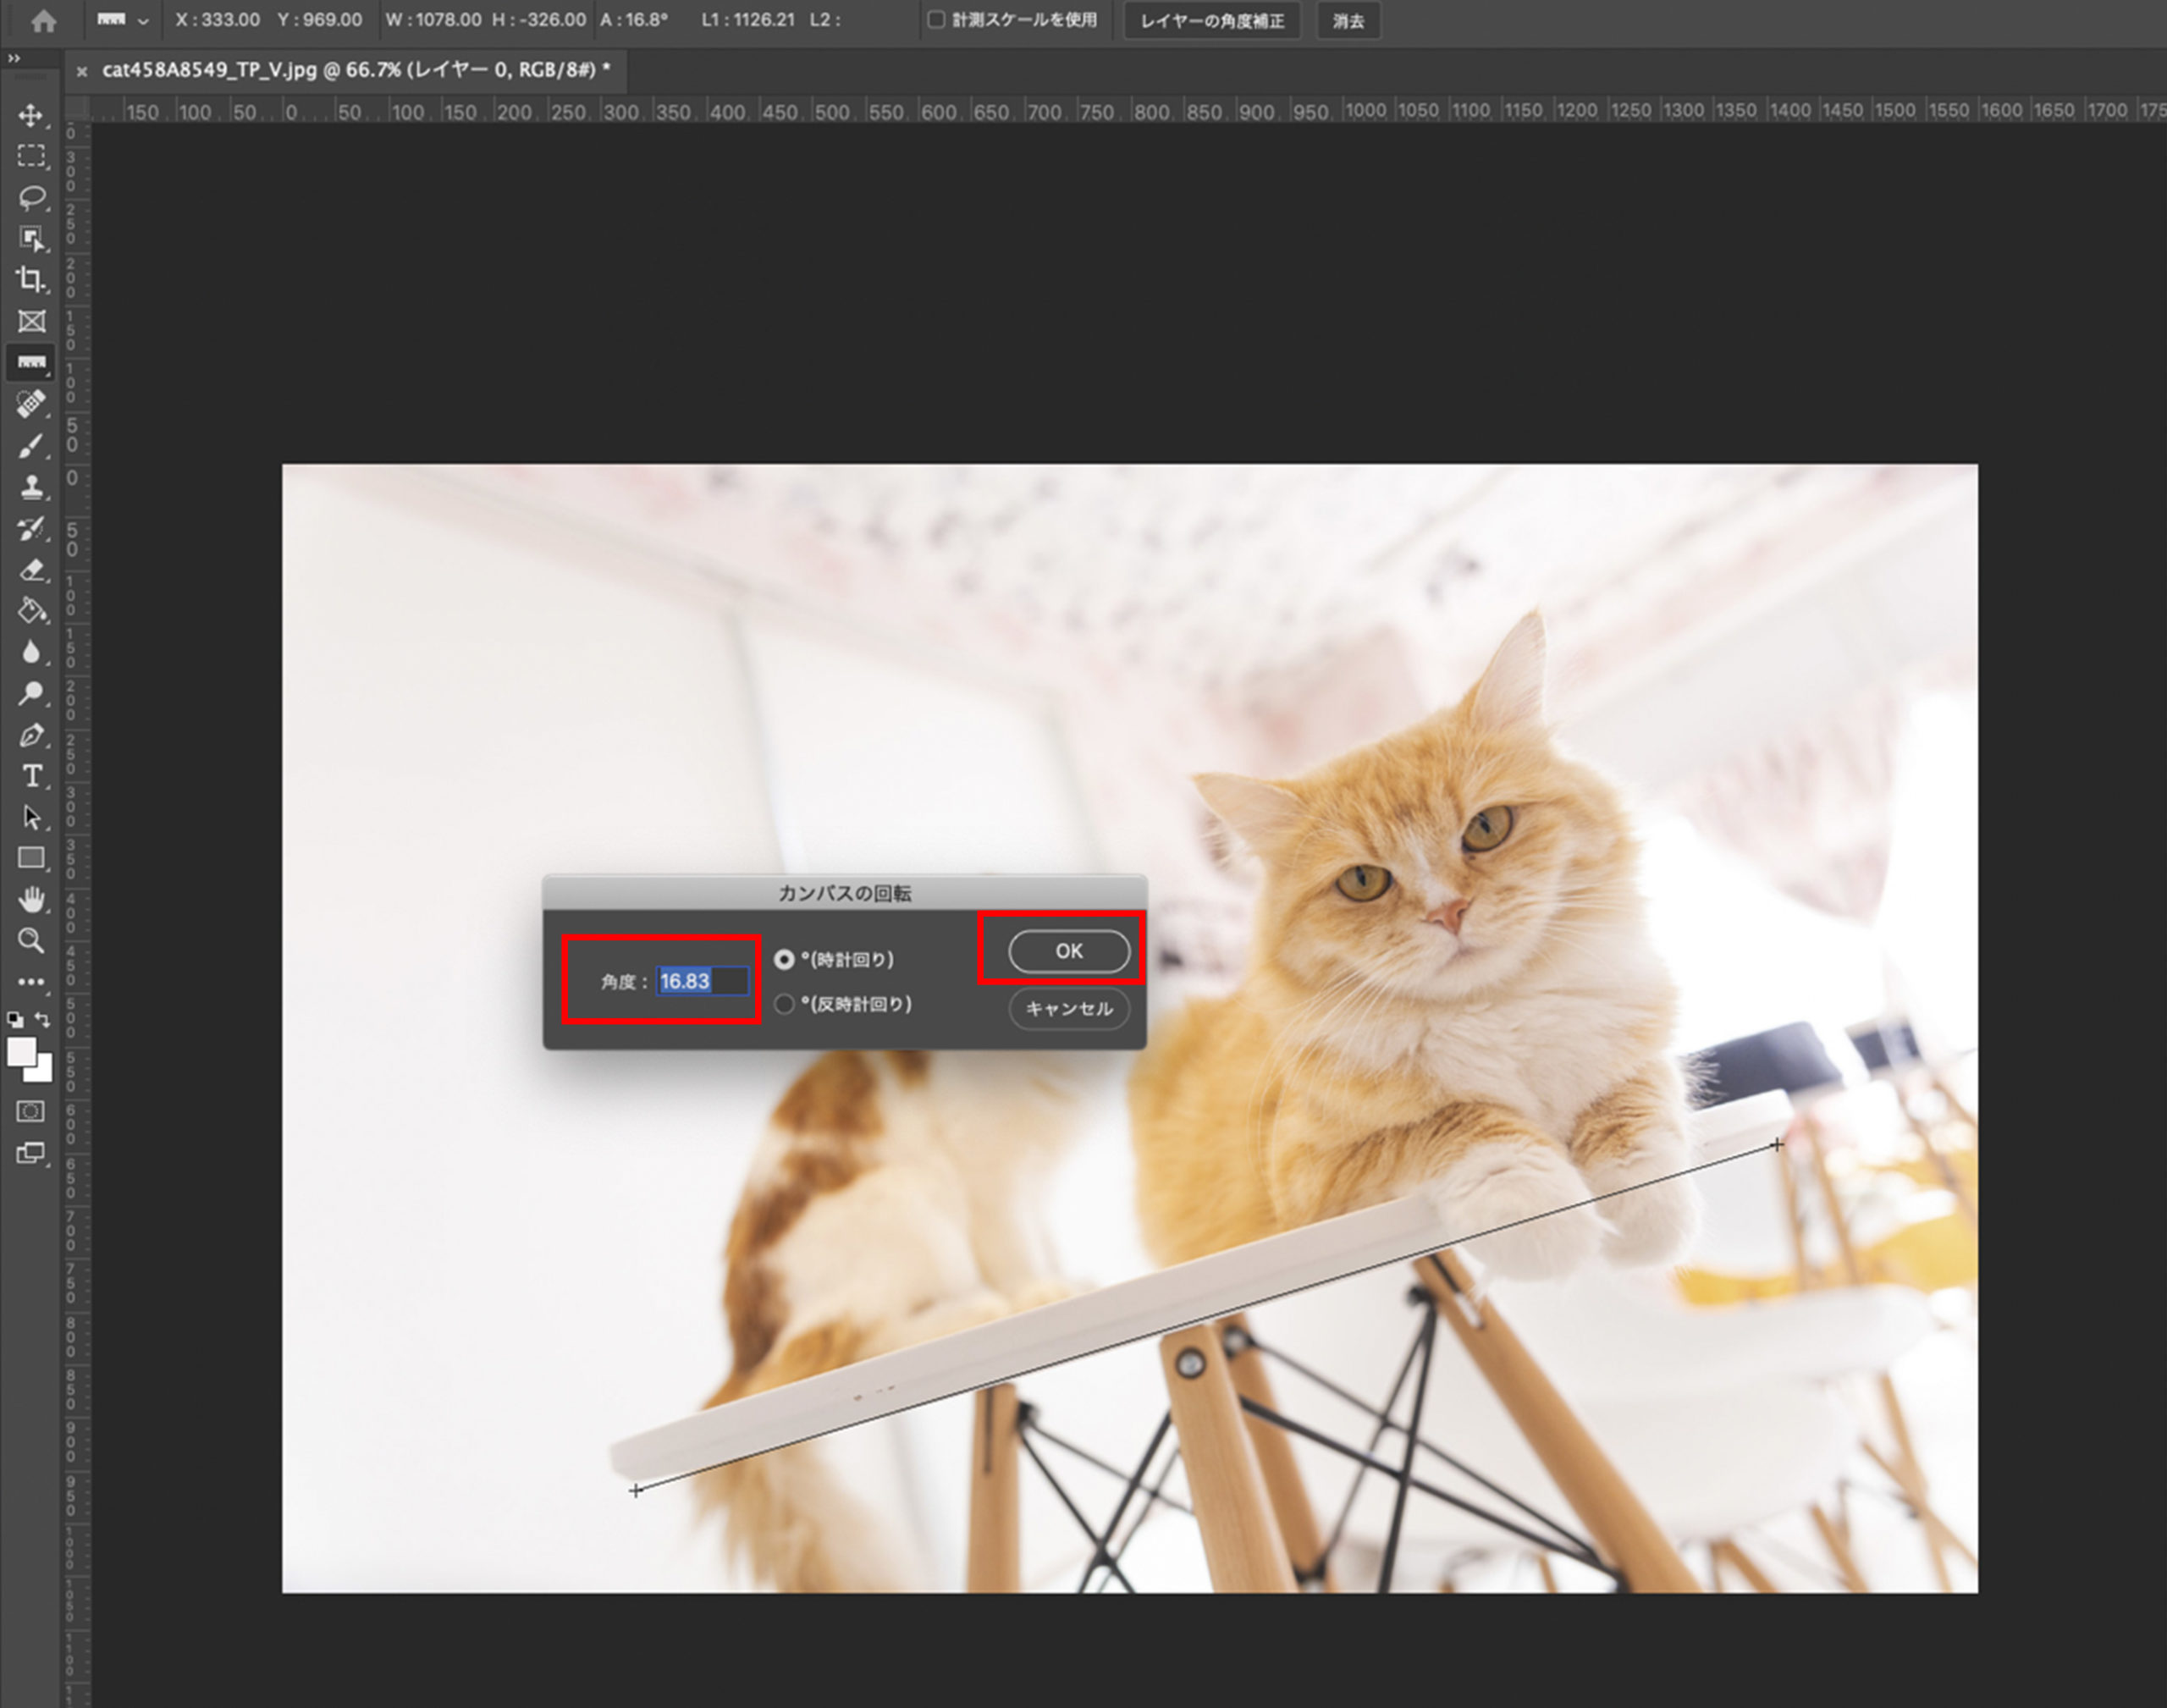2167x1708 pixels.
Task: Click the Y:969.00 coordinate readout
Action: click(320, 20)
